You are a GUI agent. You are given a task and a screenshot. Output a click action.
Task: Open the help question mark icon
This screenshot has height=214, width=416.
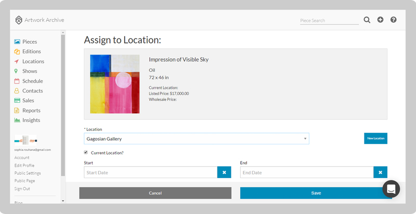[393, 20]
